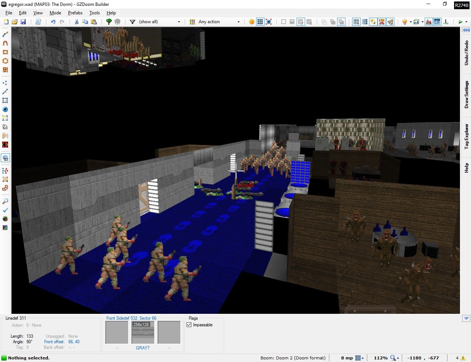Open the Tag Explorer side tab

466,136
